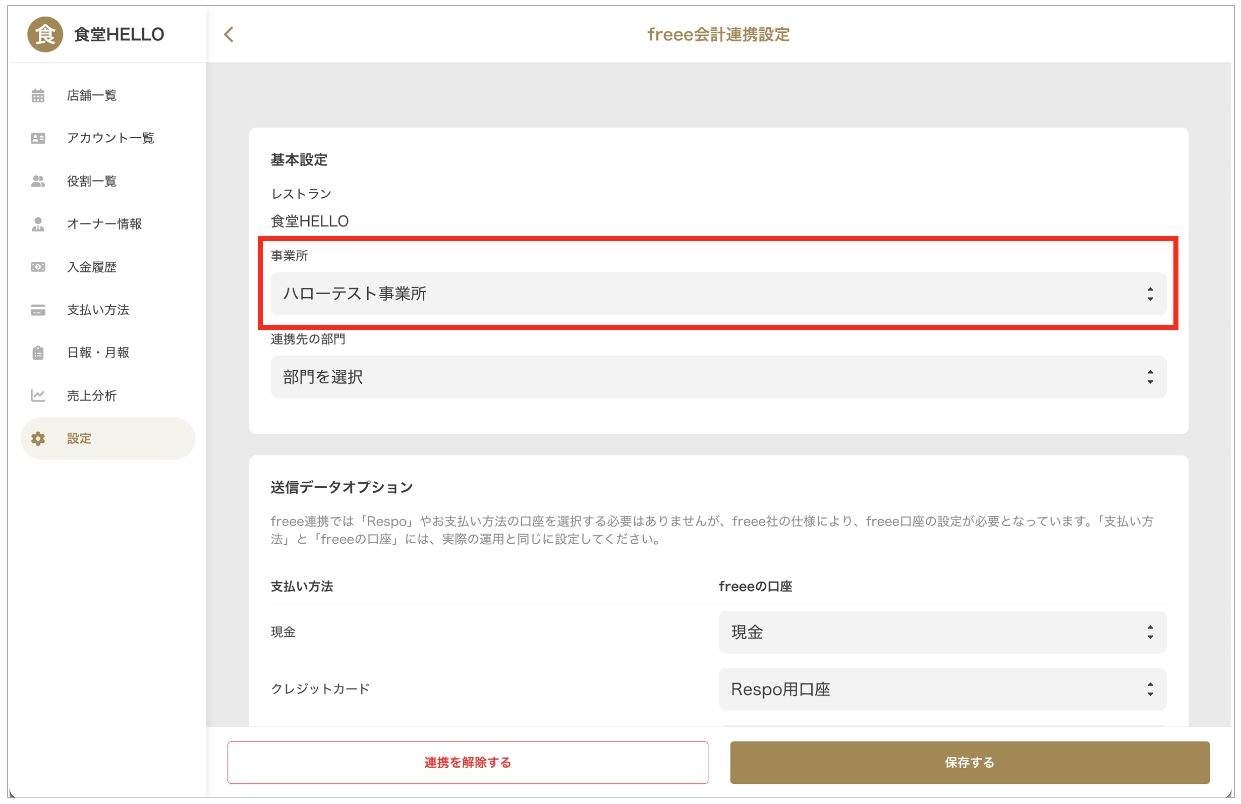The height and width of the screenshot is (804, 1241).
Task: Click the 連携を解除する button
Action: tap(468, 762)
